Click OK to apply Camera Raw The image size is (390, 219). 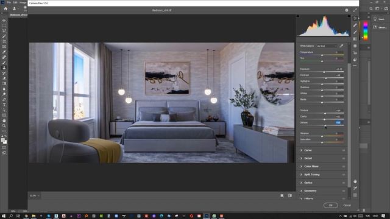pos(330,206)
